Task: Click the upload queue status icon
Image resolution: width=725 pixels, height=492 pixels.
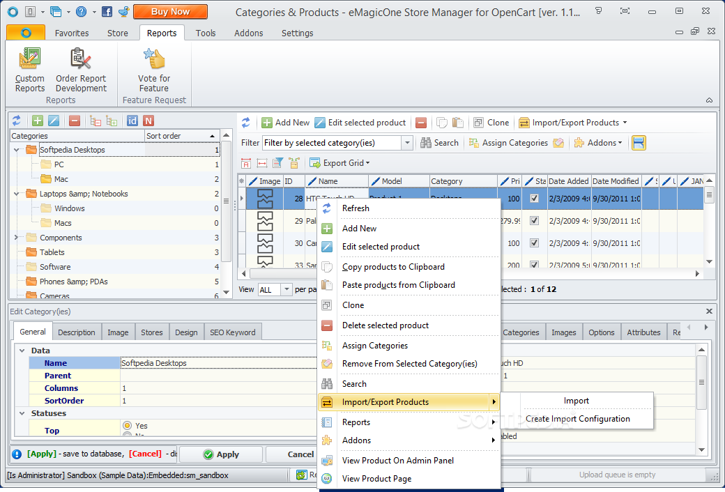Action: [302, 475]
